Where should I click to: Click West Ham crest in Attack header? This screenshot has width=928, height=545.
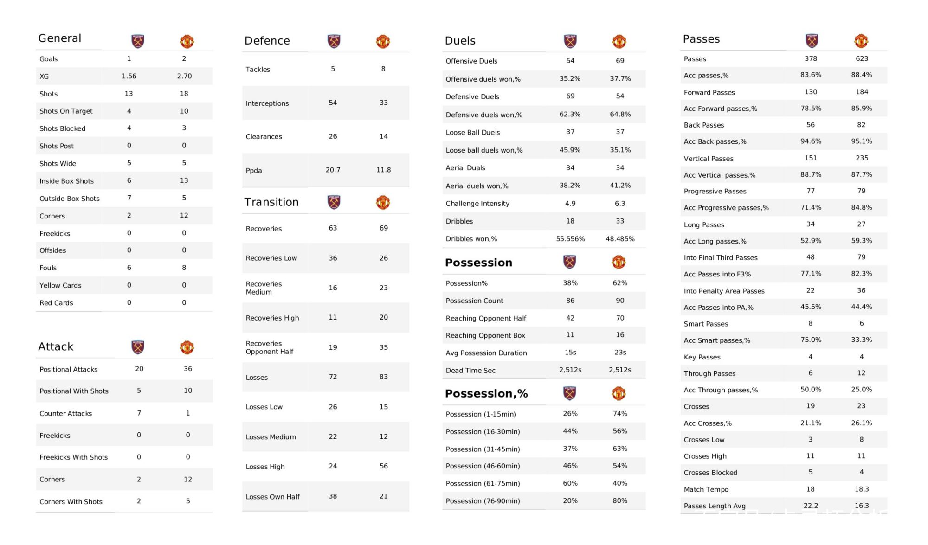pyautogui.click(x=138, y=347)
